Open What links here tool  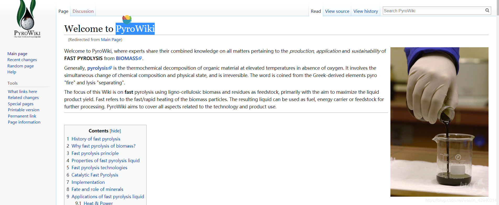click(x=23, y=91)
